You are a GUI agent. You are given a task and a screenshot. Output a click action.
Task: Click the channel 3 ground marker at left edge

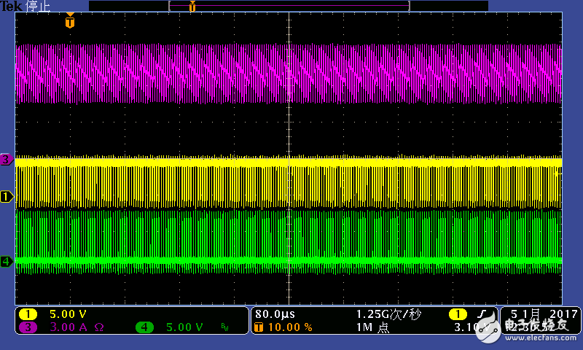7,159
